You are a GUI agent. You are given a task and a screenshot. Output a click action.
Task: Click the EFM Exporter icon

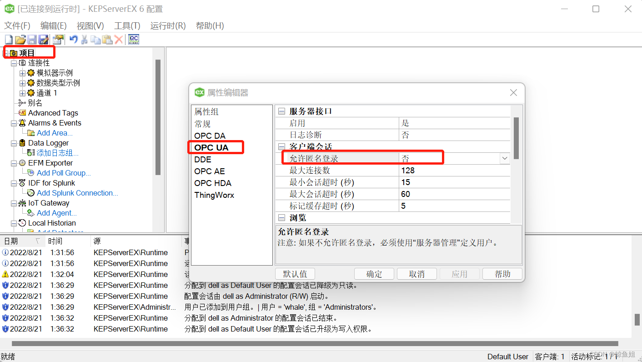tap(22, 163)
